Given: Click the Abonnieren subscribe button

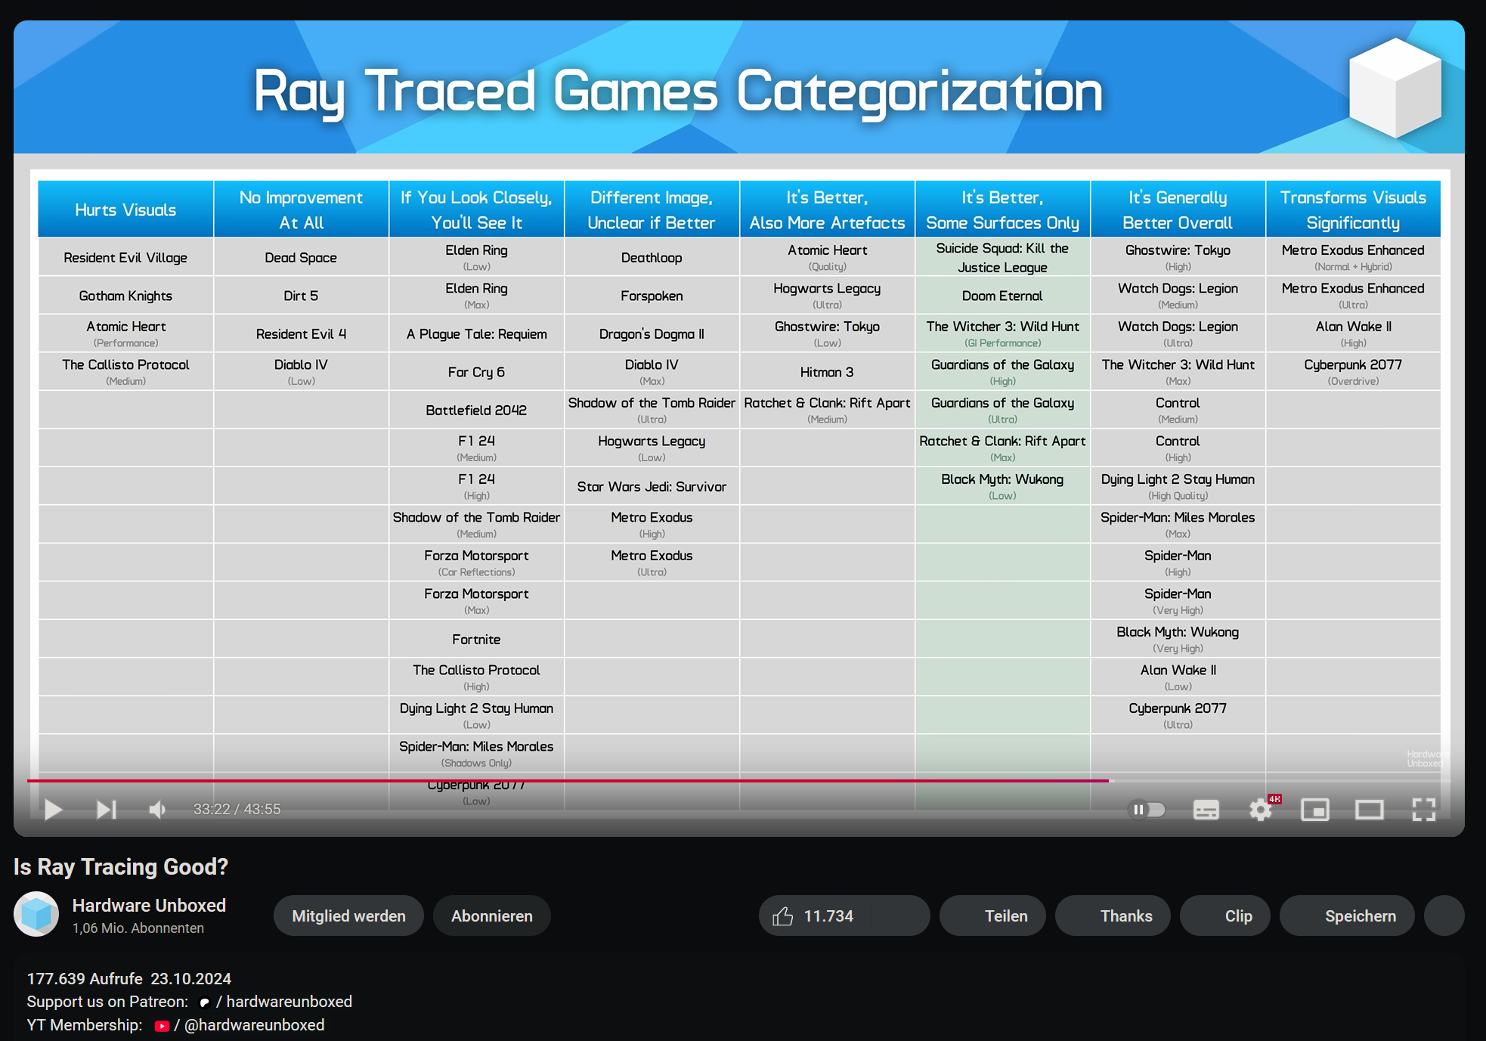Looking at the screenshot, I should pyautogui.click(x=491, y=916).
